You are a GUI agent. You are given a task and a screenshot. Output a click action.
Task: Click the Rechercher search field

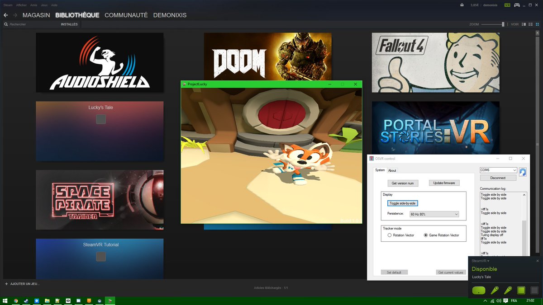click(32, 24)
